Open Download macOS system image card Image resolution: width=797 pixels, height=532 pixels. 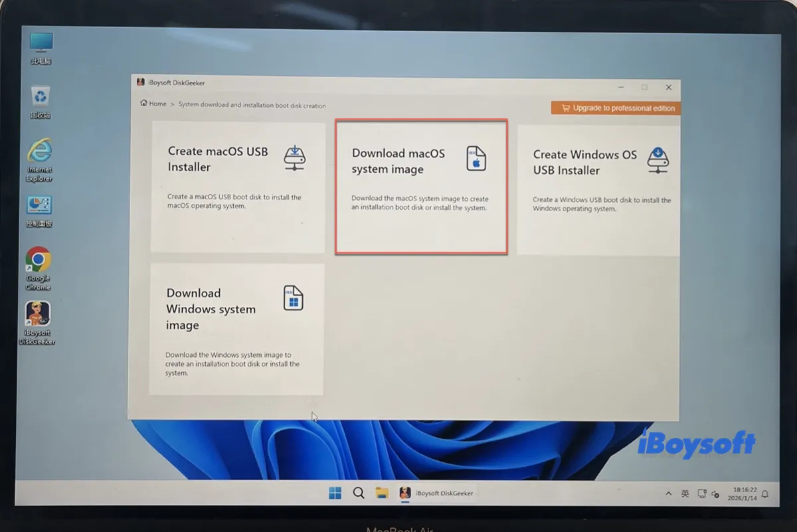[x=422, y=187]
